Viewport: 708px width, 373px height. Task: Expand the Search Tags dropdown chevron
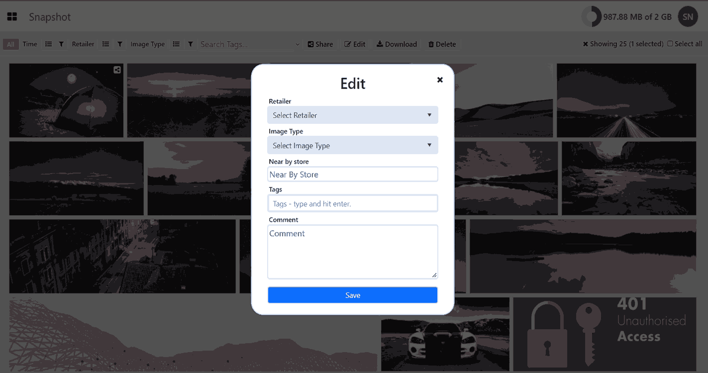(x=298, y=44)
